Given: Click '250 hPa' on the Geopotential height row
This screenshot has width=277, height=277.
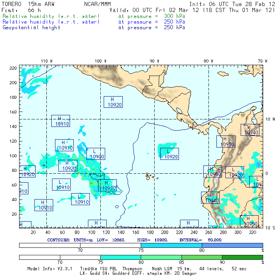Looking at the screenshot, I should 174,27.
